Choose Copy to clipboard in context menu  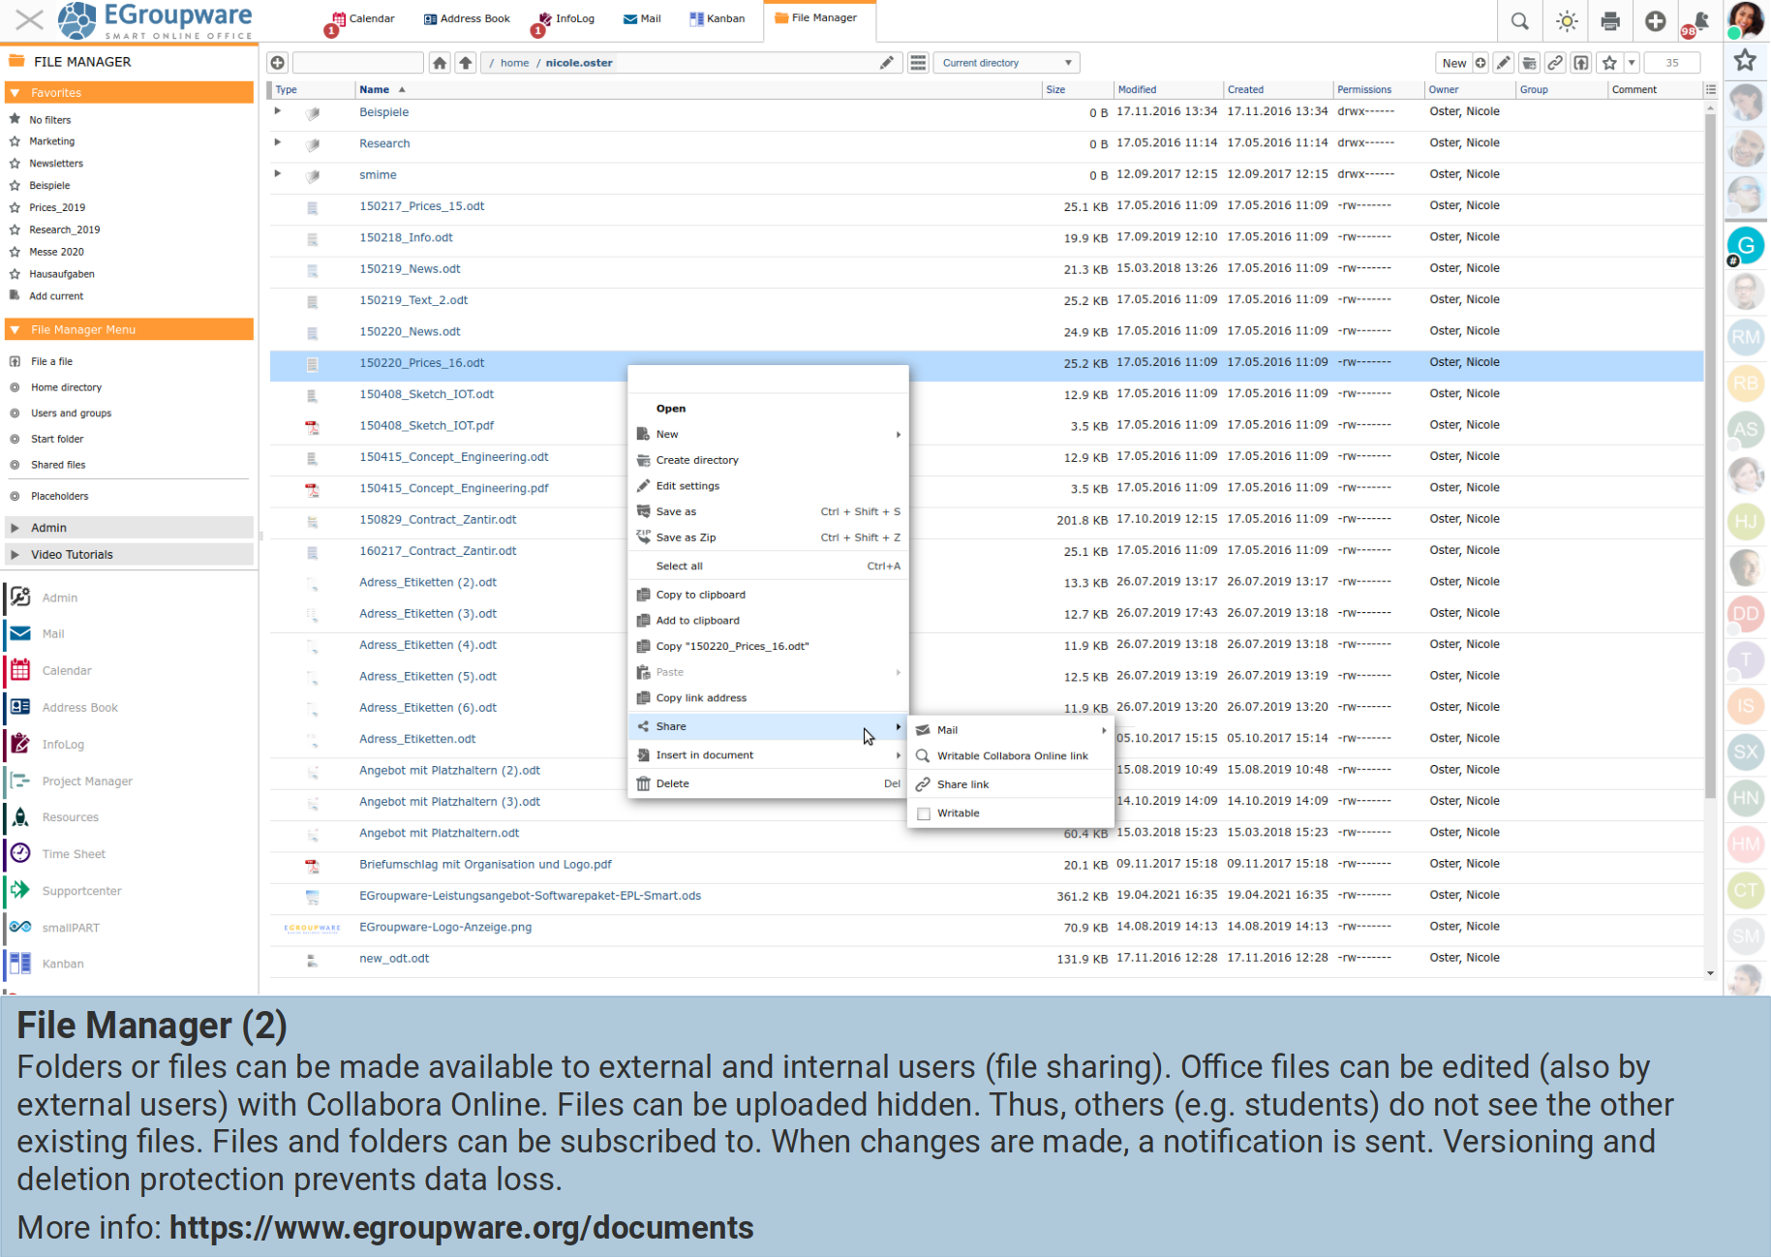[700, 595]
